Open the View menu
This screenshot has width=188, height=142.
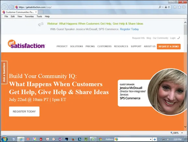pos(20,17)
